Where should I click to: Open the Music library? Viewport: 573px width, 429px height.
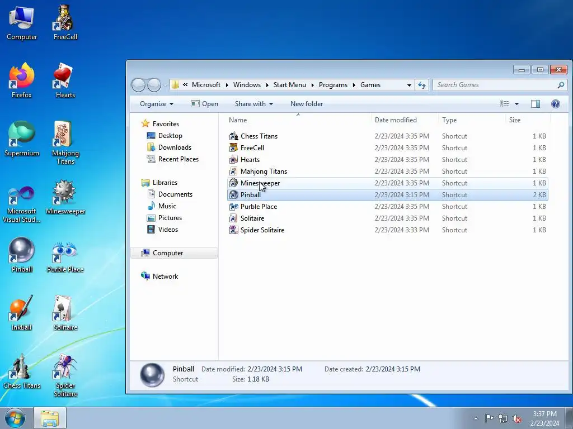click(162, 206)
